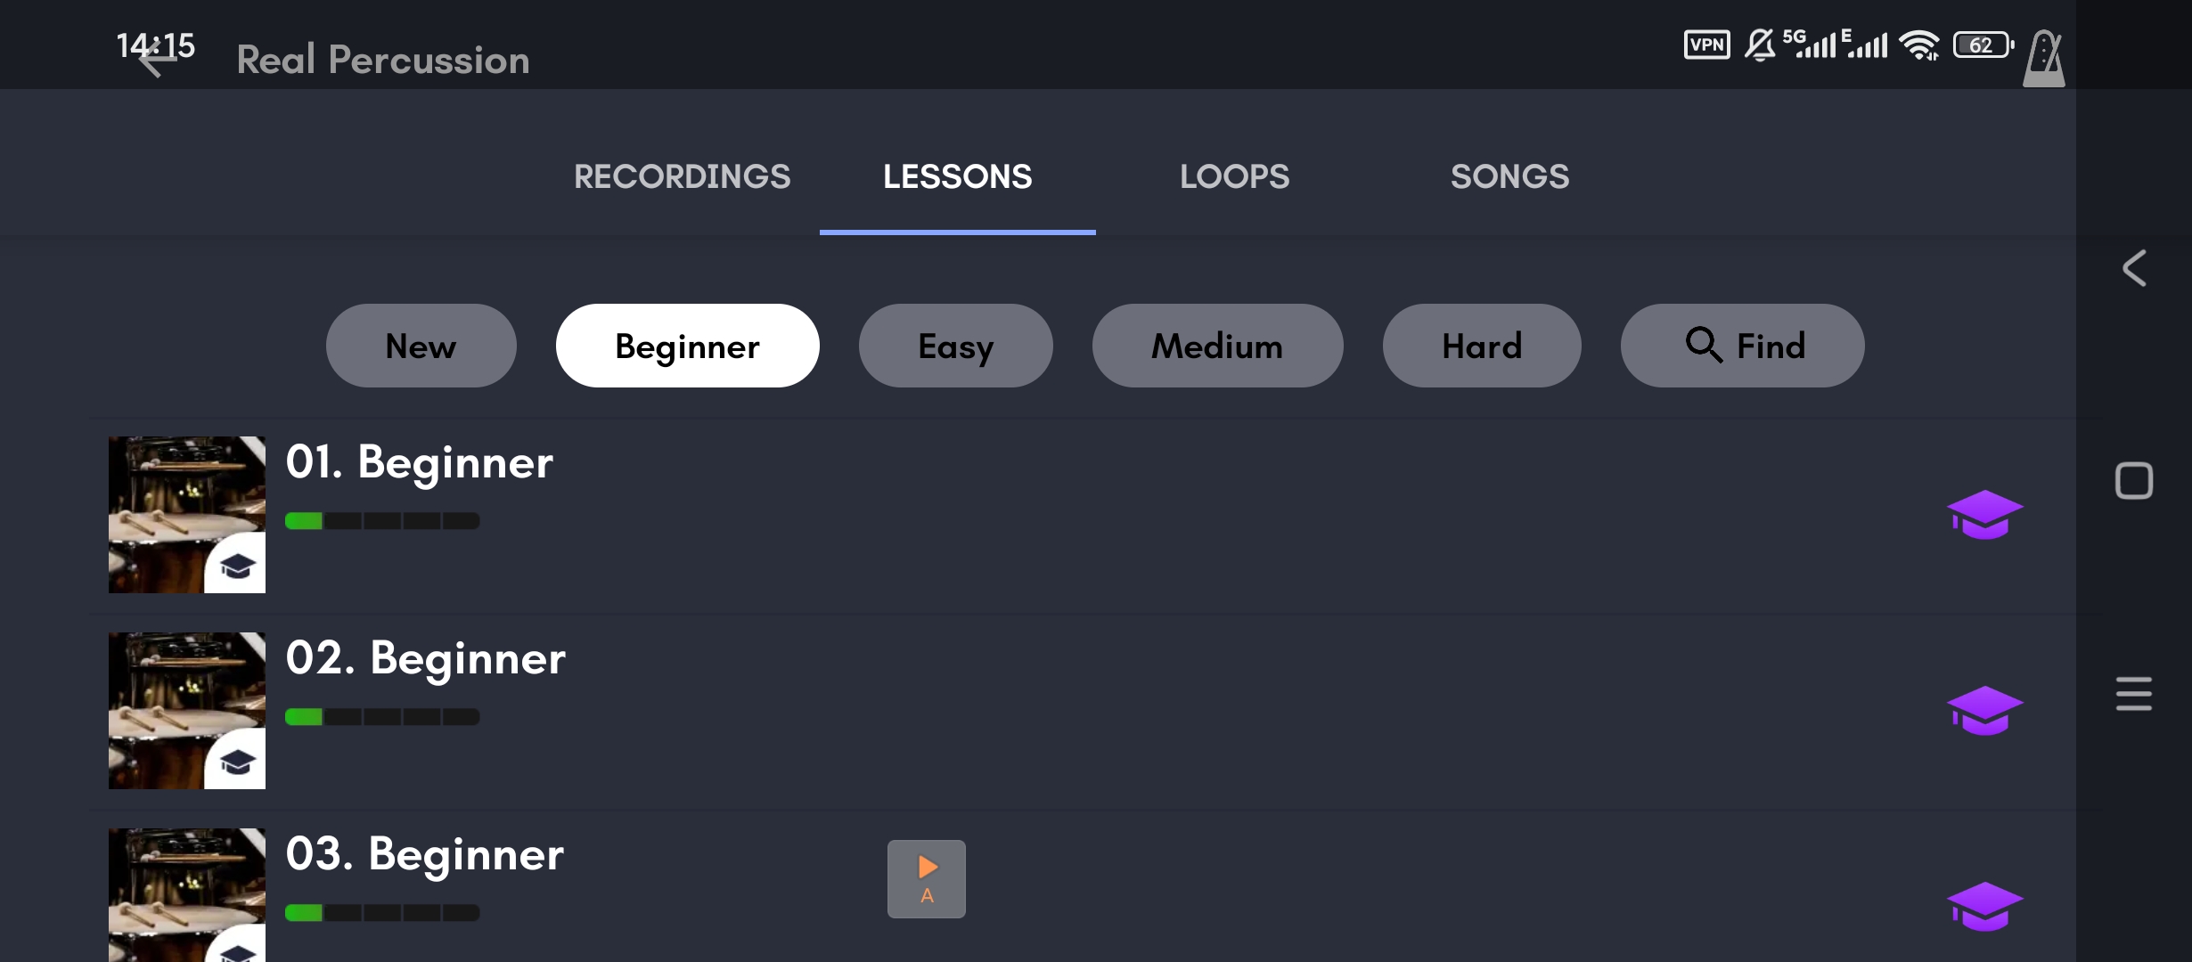
Task: Select the Medium difficulty filter
Action: click(1217, 346)
